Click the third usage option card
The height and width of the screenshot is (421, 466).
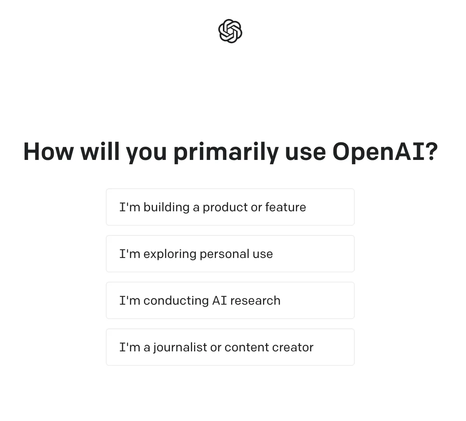(x=230, y=300)
